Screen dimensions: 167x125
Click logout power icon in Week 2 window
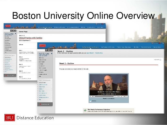(x=163, y=43)
